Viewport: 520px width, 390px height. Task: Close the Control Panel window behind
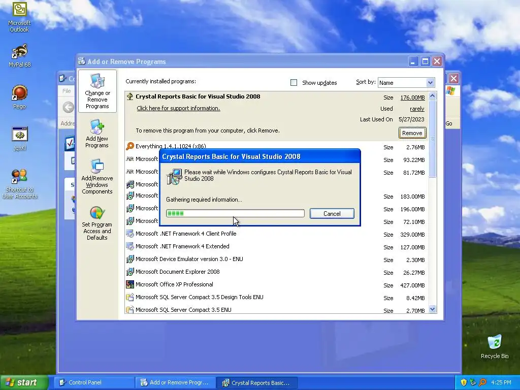click(x=453, y=79)
